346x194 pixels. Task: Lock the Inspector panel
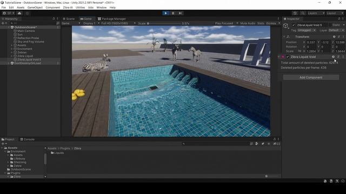[x=339, y=19]
